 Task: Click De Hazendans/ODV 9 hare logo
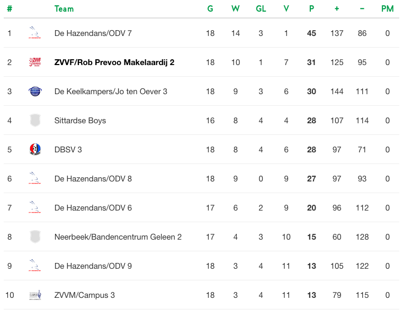tap(35, 266)
